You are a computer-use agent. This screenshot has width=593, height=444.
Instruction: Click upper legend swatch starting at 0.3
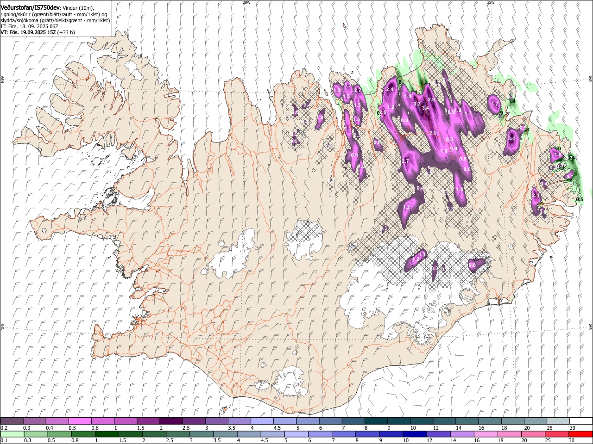[35, 421]
